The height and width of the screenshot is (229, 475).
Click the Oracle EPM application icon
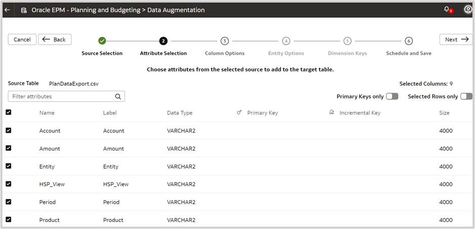coord(24,10)
